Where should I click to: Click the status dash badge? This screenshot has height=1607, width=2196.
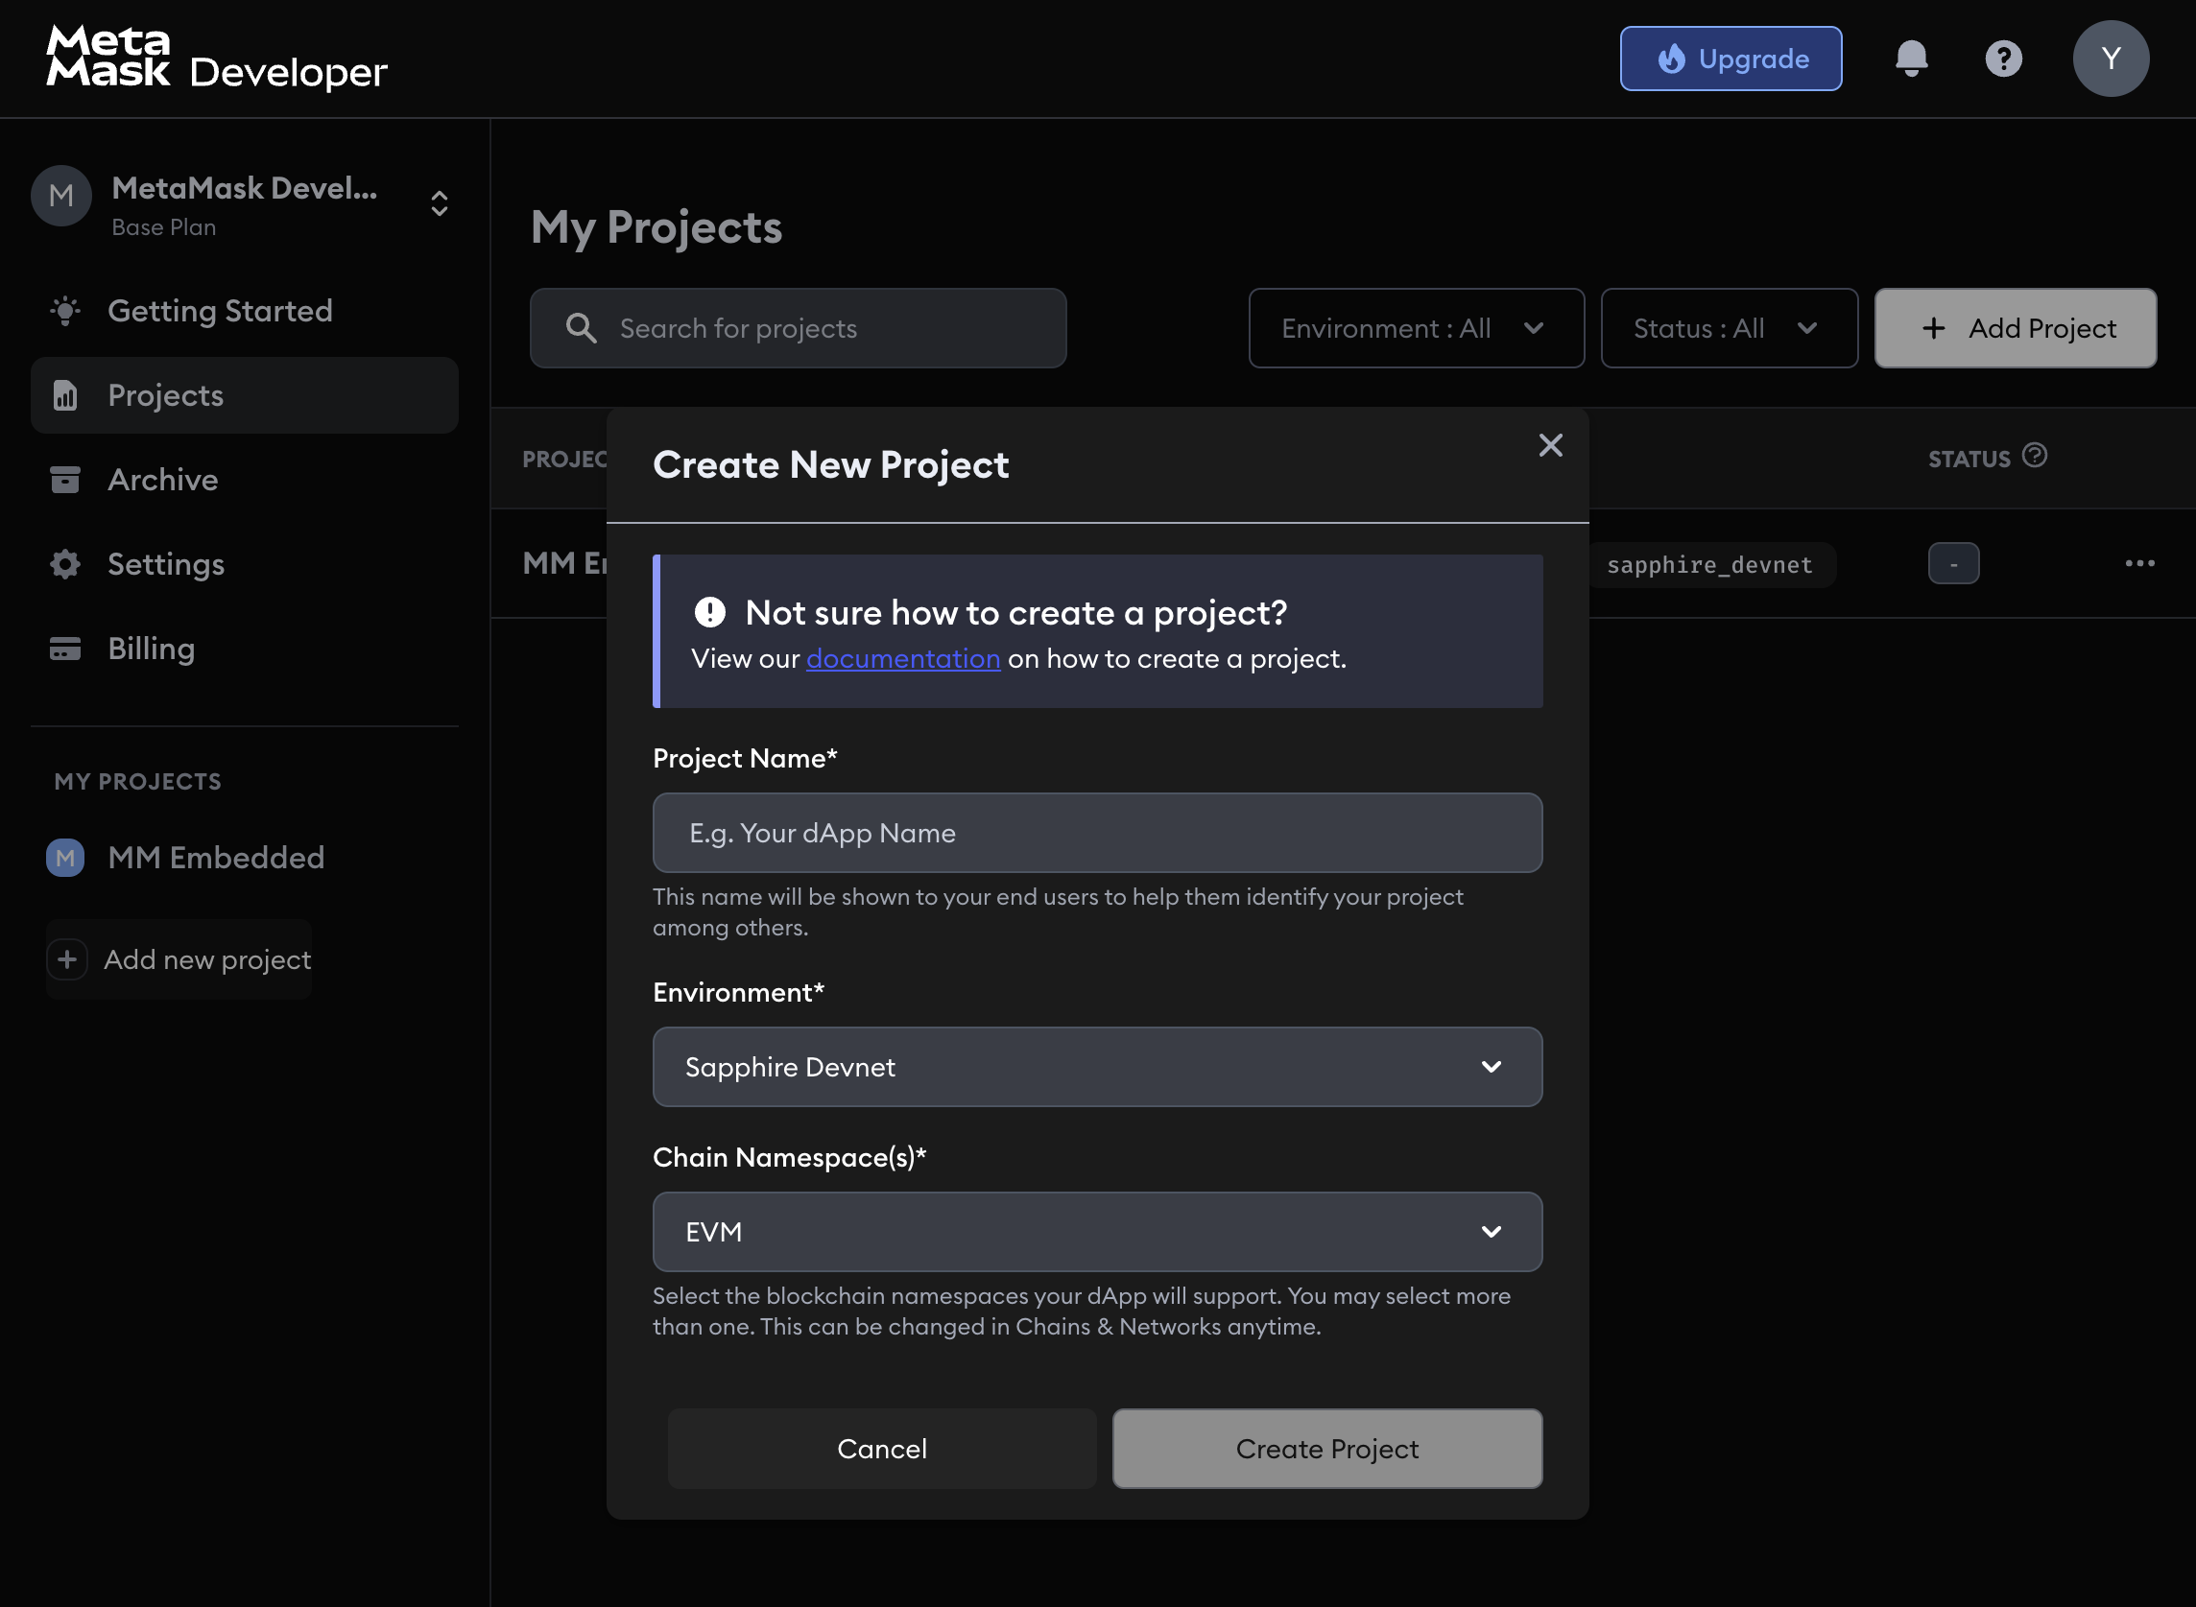coord(1954,563)
